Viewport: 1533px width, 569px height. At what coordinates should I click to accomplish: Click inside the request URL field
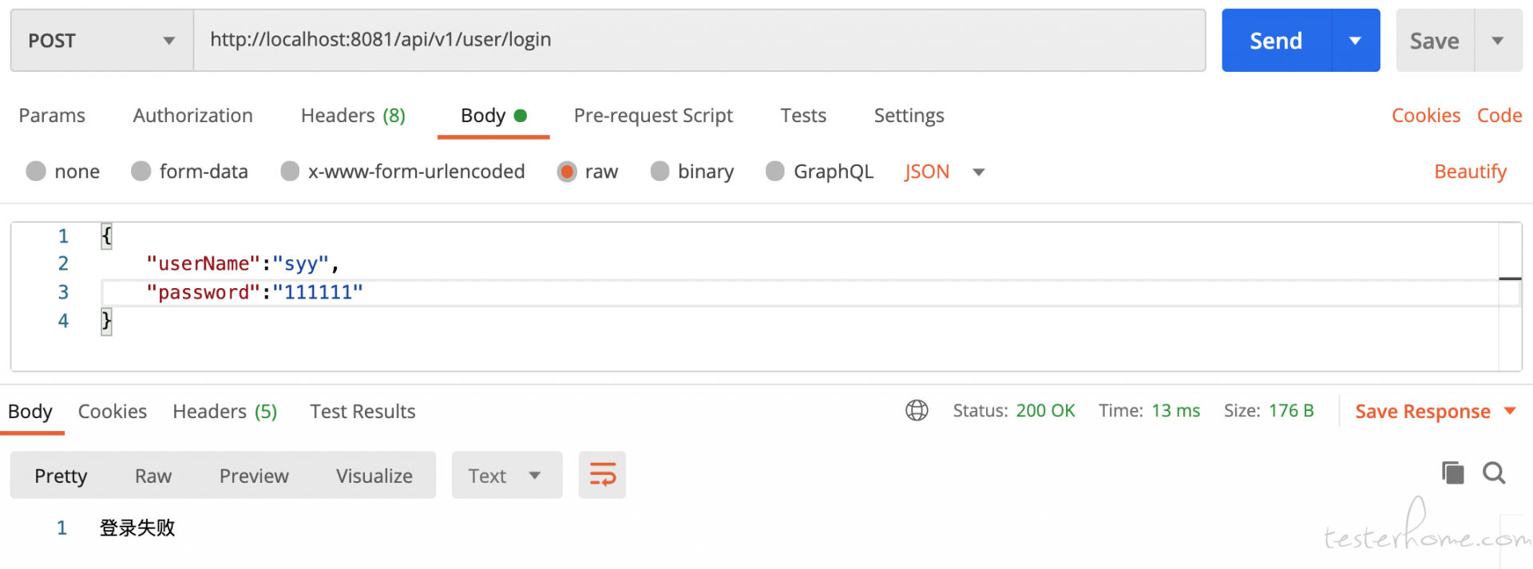pos(699,41)
